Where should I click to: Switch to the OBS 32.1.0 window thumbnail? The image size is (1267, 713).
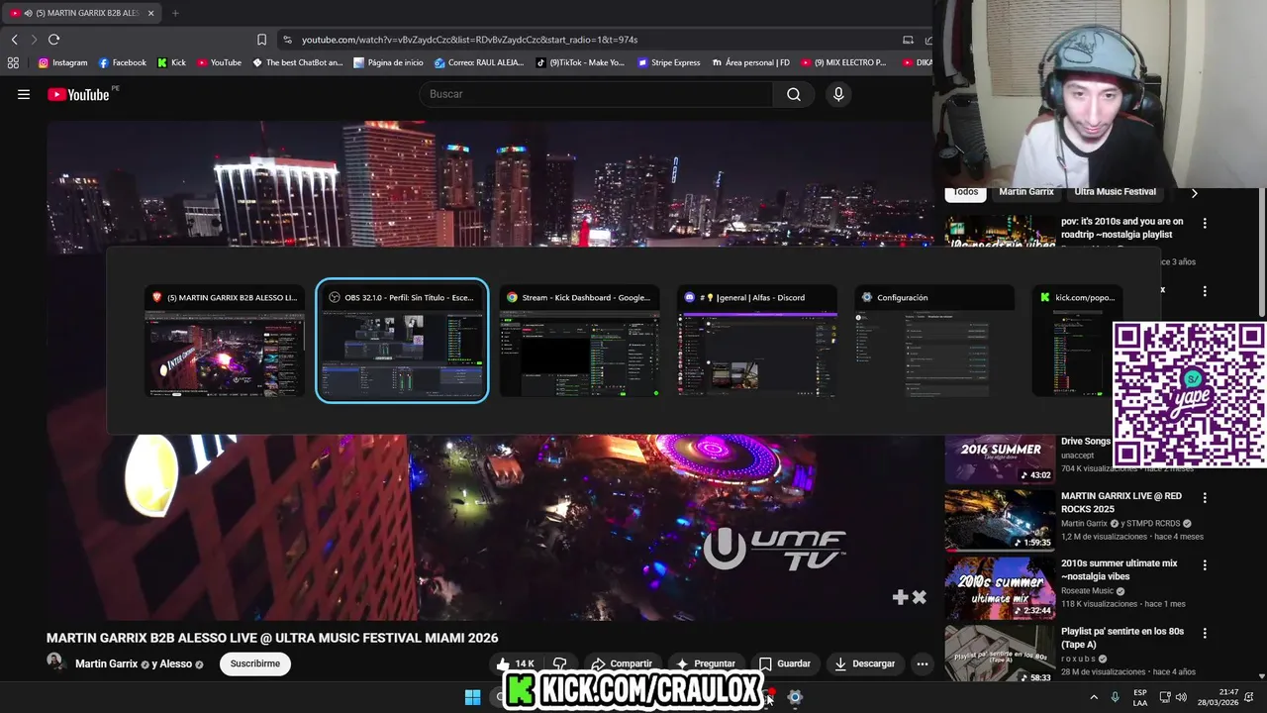(402, 342)
